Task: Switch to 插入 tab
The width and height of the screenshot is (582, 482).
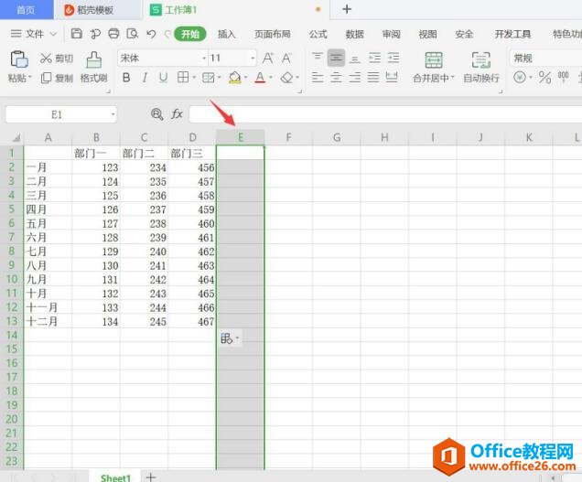Action: coord(226,34)
